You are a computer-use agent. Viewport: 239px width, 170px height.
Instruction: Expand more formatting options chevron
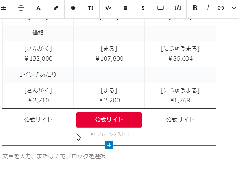(234, 8)
